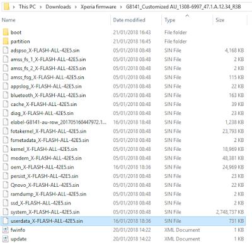Select the file name amss_fs_2_X-FLASH-ALL-42E5.sin

(x=49, y=68)
